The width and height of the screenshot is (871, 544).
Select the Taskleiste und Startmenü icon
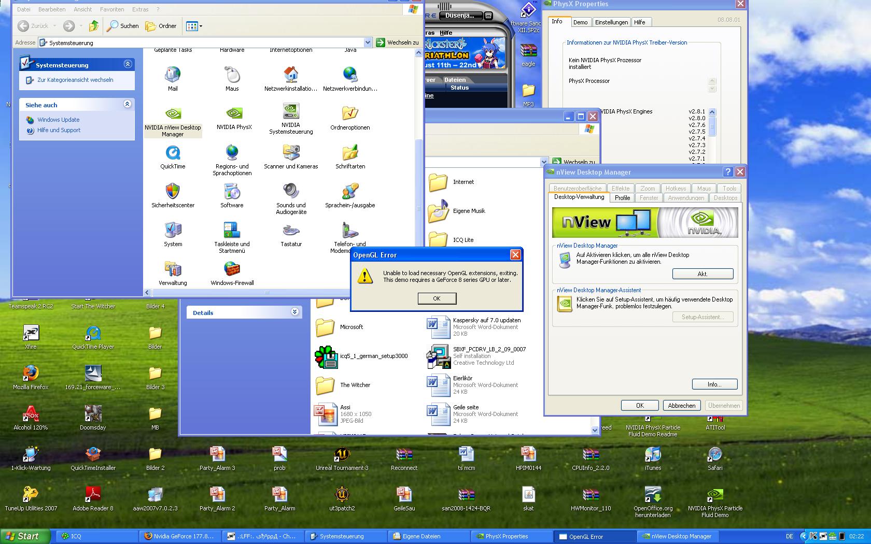[x=232, y=238]
